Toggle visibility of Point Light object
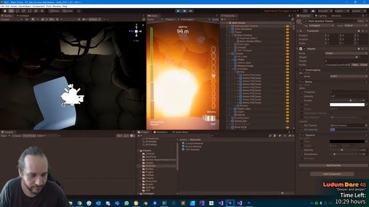This screenshot has height=207, width=369. (287, 44)
